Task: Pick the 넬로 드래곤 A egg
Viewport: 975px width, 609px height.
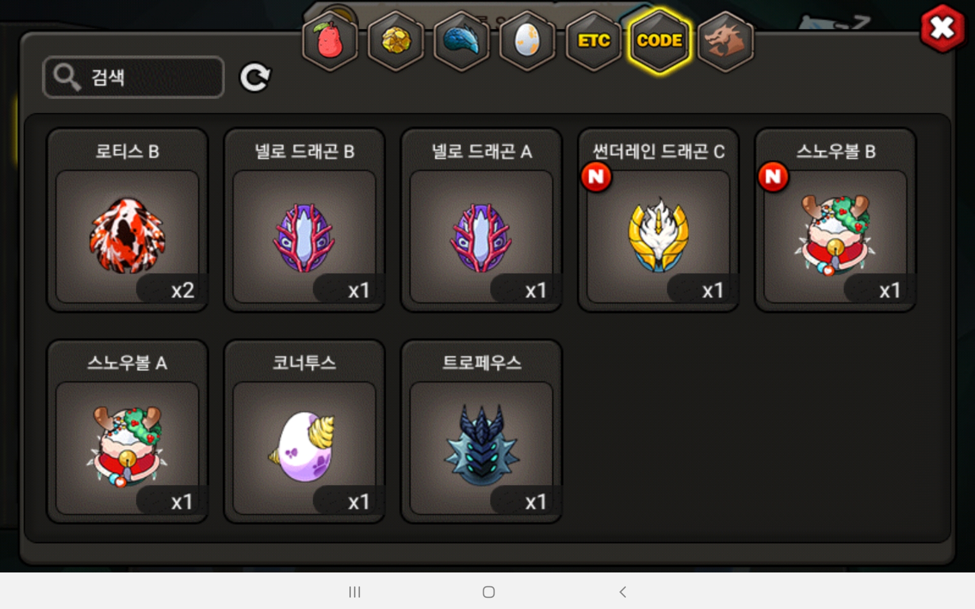Action: point(481,220)
